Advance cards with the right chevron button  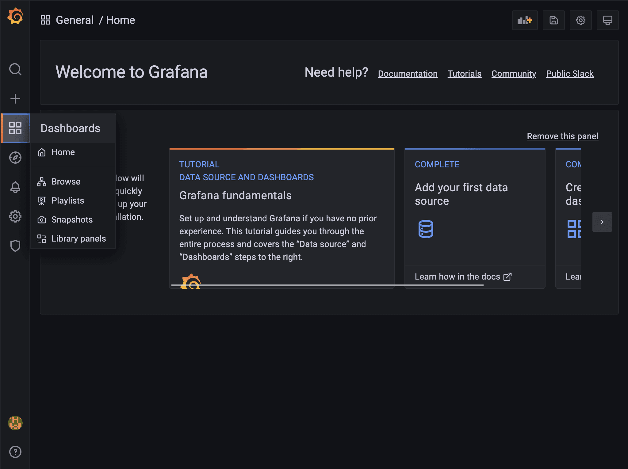point(602,222)
